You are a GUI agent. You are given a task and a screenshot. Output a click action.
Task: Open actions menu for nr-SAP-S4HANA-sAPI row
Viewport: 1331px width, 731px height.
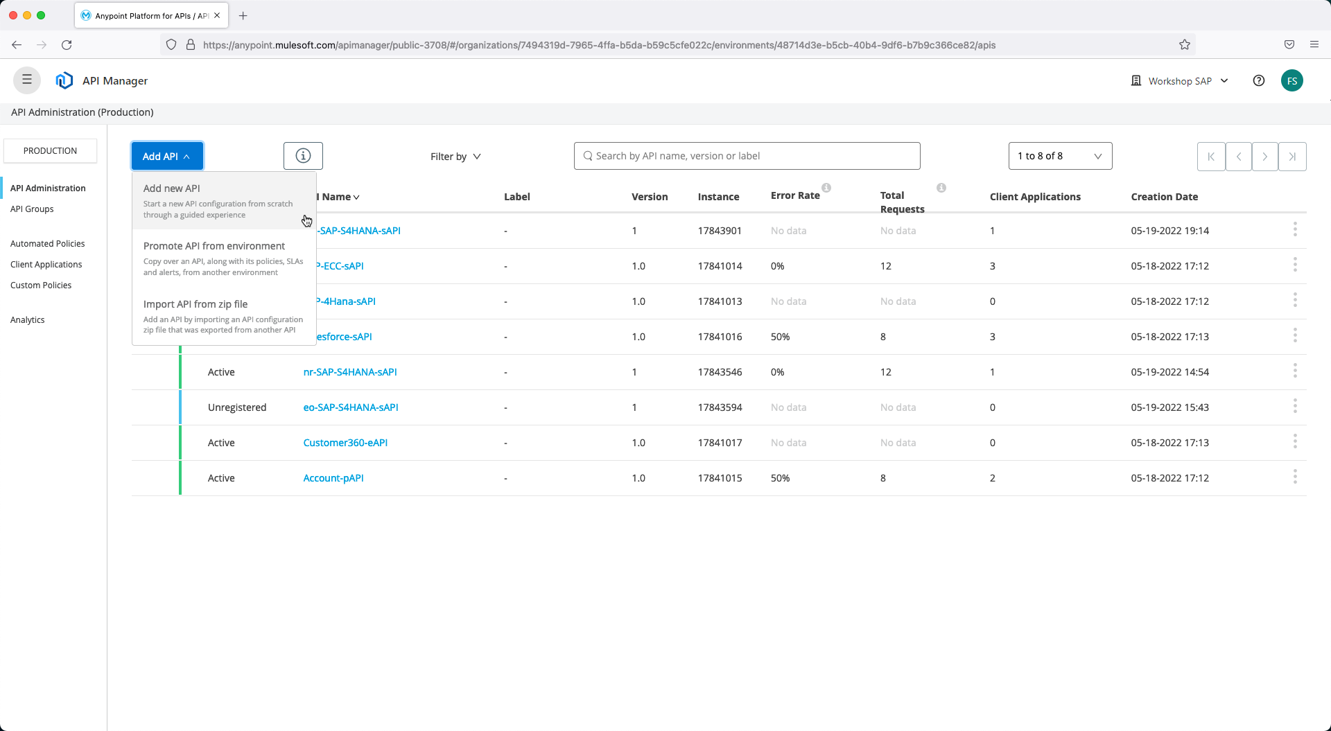tap(1295, 371)
